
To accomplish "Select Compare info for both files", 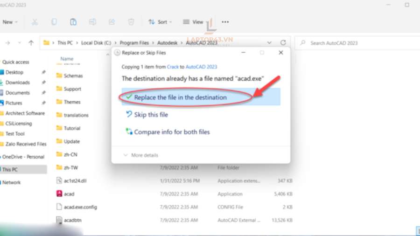I will pos(172,132).
